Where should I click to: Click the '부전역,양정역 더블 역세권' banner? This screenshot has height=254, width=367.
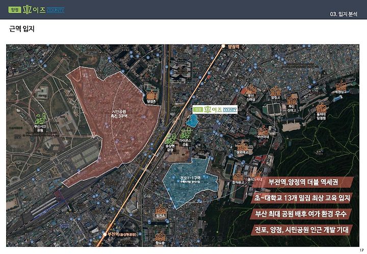(303, 182)
